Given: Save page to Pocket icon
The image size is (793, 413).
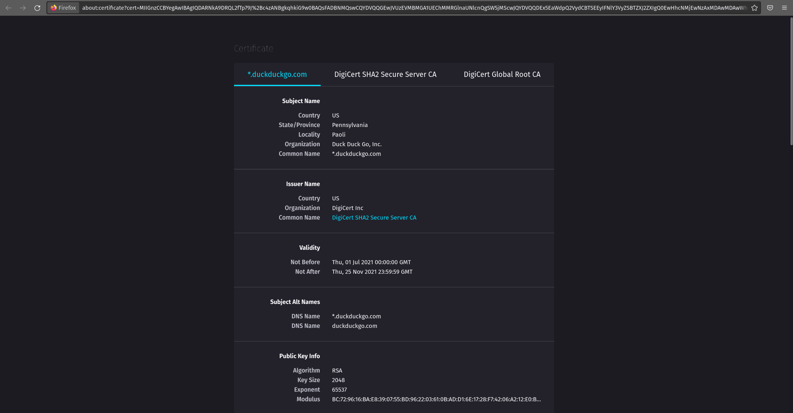Looking at the screenshot, I should pyautogui.click(x=770, y=8).
